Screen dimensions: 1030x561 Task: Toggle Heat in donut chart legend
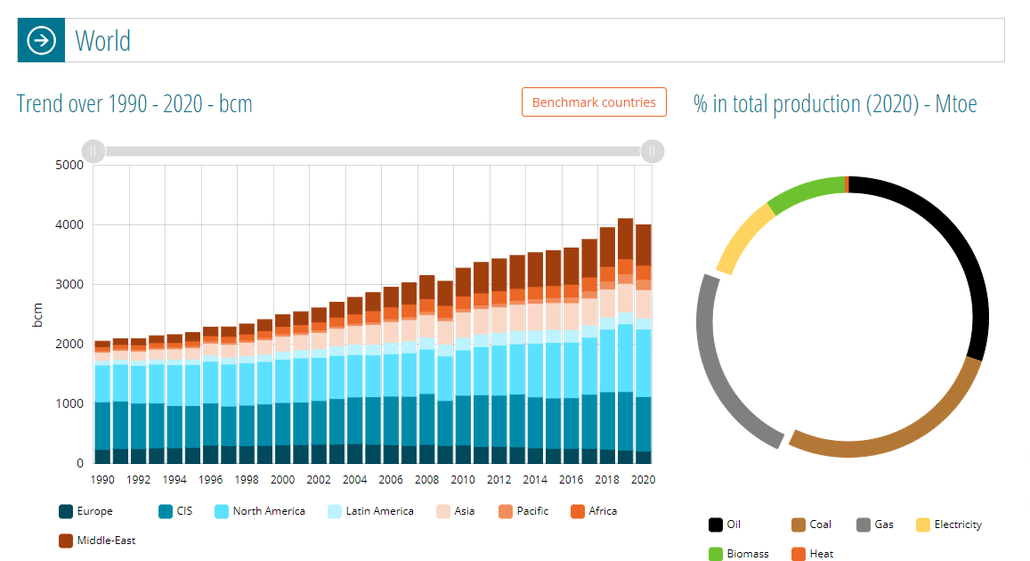coord(813,554)
